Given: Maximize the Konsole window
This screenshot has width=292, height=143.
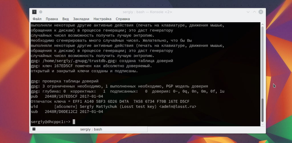Looking at the screenshot, I should [254, 12].
